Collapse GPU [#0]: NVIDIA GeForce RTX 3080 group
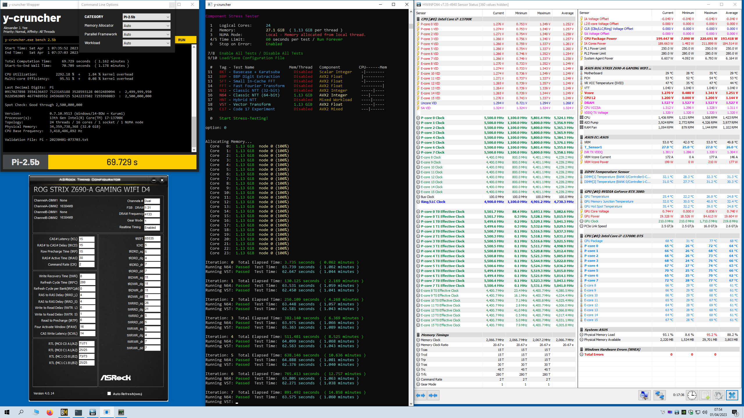This screenshot has height=418, width=744. (x=582, y=192)
